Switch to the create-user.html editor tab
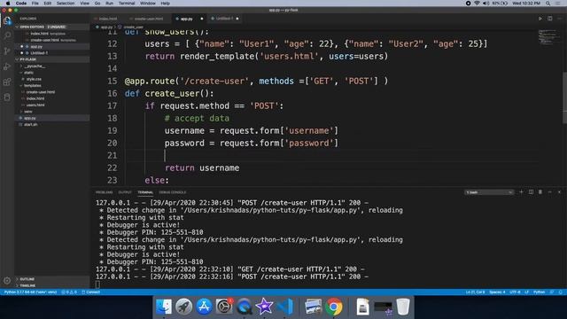Image resolution: width=567 pixels, height=319 pixels. pyautogui.click(x=148, y=19)
